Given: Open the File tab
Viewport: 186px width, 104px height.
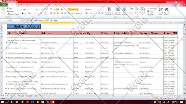Looking at the screenshot, I should pyautogui.click(x=4, y=5).
